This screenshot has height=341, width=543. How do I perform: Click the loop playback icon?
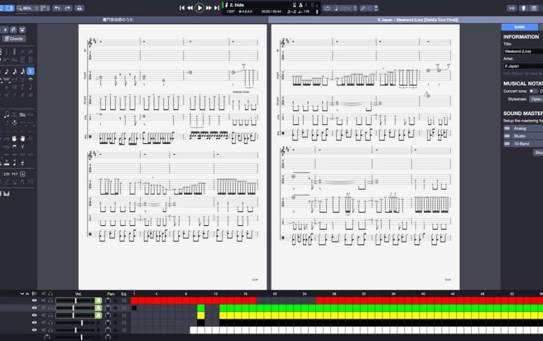pyautogui.click(x=327, y=8)
